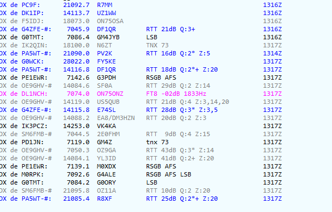Click spotter DK1IP label
This screenshot has width=332, height=212.
pyautogui.click(x=32, y=13)
